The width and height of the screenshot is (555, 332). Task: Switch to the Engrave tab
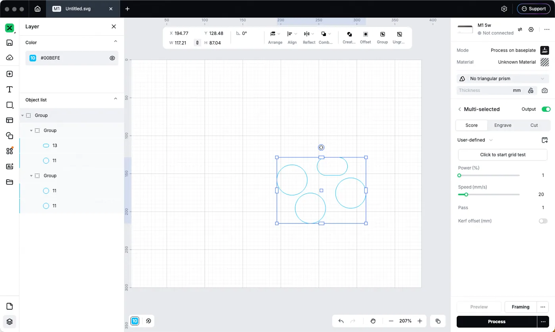(503, 125)
